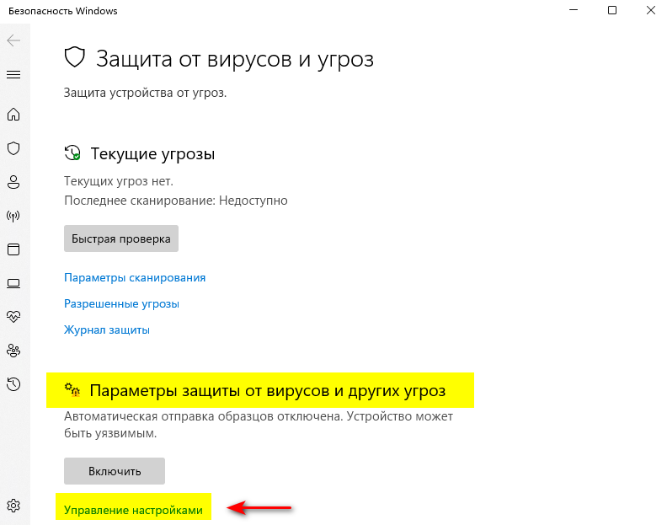Open the Home section in sidebar
667x525 pixels.
click(x=13, y=114)
